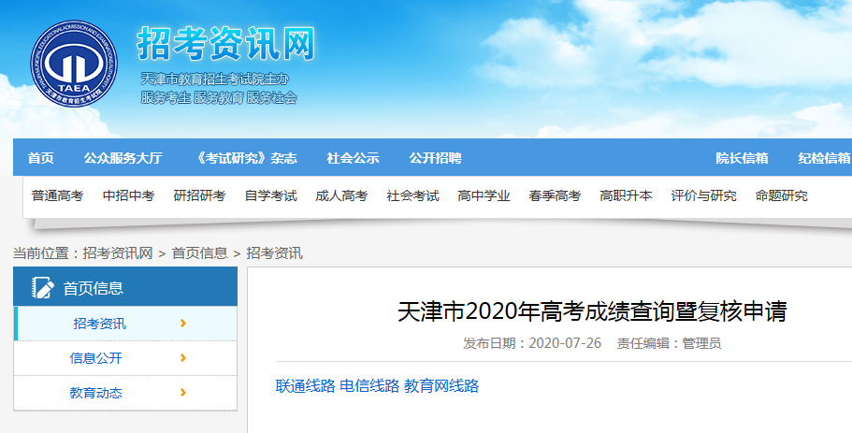The image size is (852, 433).
Task: Select 命题研究 category tab
Action: (781, 195)
